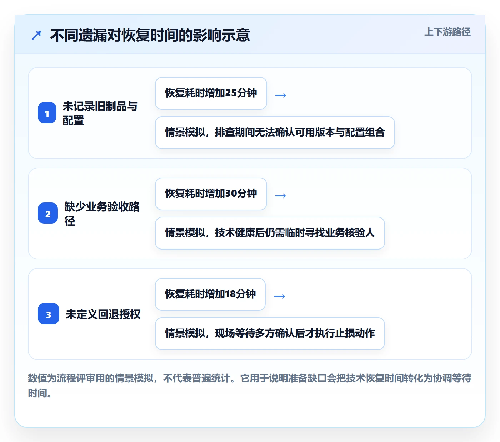
Task: Click the trend arrow icon beside the title
Action: [36, 35]
